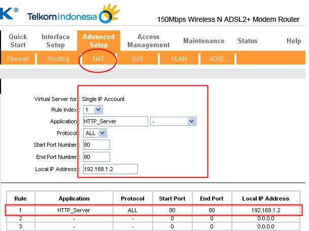
Task: Go to the VLAN submenu
Action: click(179, 59)
